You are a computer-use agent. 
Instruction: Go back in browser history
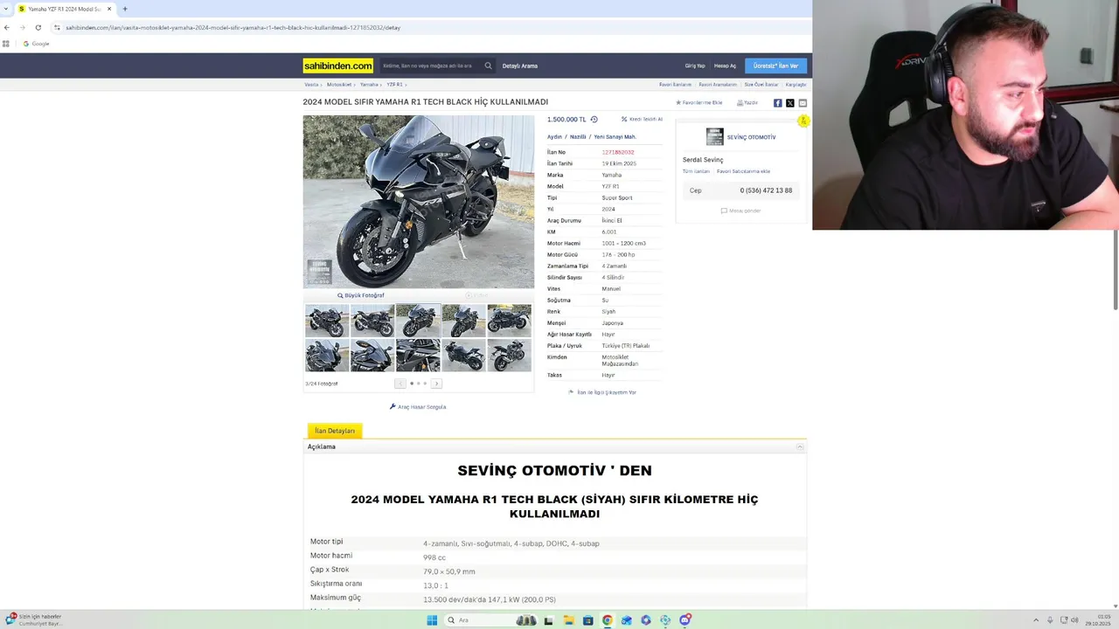tap(7, 27)
